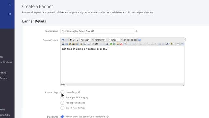
Task: Insert a horizontal rule
Action: (x=182, y=44)
